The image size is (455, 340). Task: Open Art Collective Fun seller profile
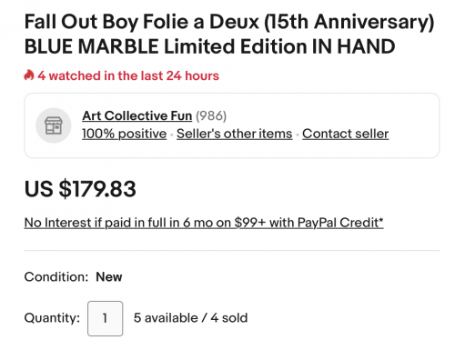click(x=137, y=115)
